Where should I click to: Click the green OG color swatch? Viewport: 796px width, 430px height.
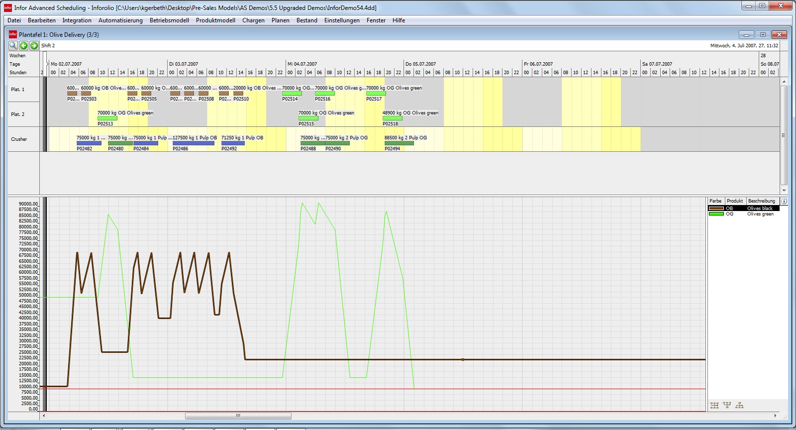(x=716, y=214)
